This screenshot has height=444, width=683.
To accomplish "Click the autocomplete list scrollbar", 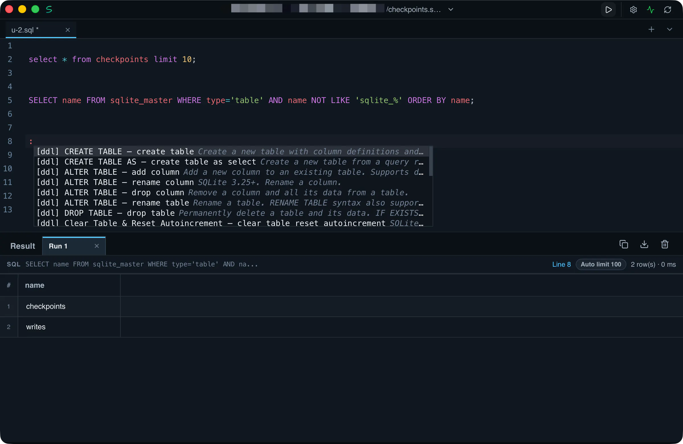I will 431,161.
